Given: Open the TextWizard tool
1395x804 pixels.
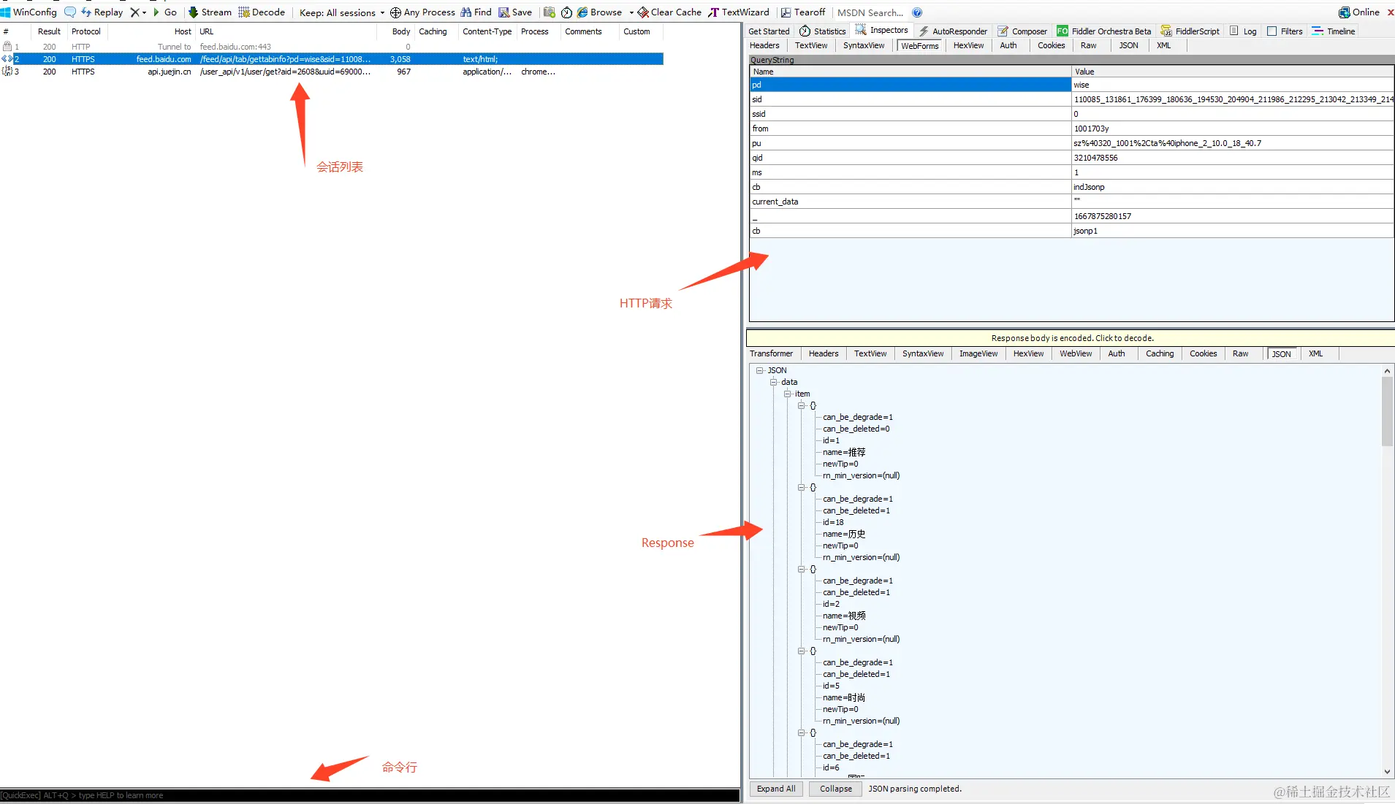Looking at the screenshot, I should tap(739, 12).
